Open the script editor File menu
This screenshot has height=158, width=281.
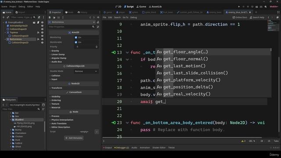pyautogui.click(x=104, y=18)
